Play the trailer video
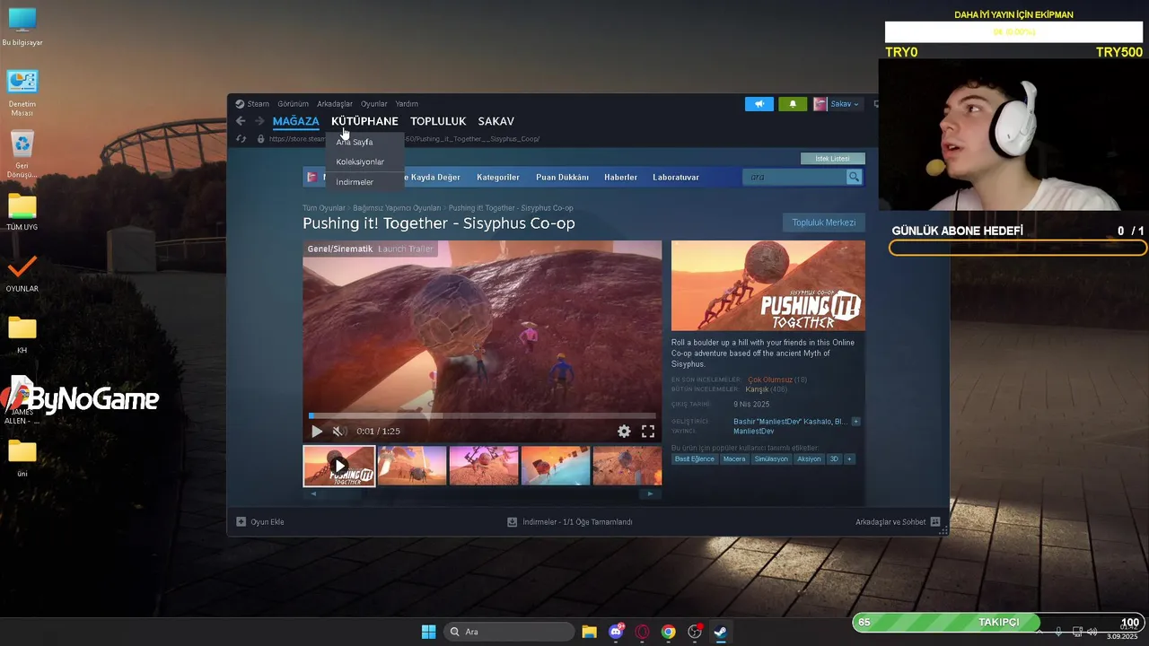 pos(317,432)
